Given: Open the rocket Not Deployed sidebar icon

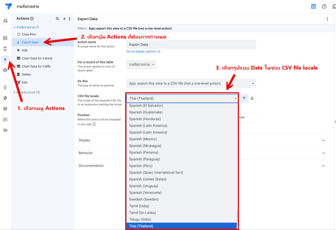Looking at the screenshot, I should (x=5, y=21).
